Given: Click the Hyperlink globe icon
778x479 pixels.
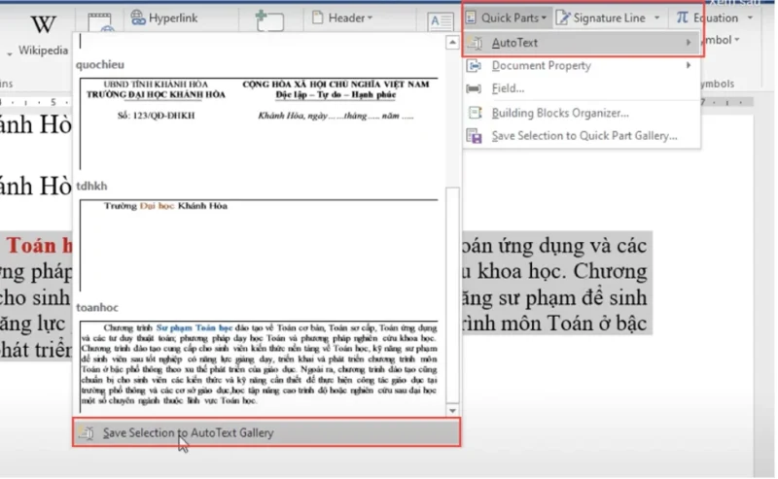Looking at the screenshot, I should click(138, 17).
